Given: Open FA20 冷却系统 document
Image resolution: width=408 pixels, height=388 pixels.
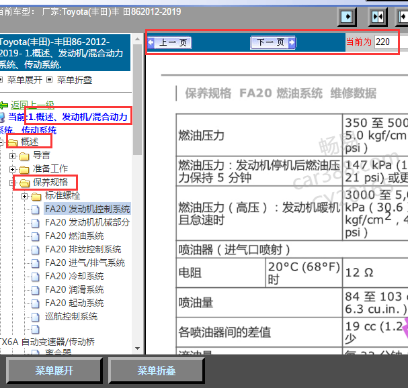Looking at the screenshot, I should pos(75,277).
